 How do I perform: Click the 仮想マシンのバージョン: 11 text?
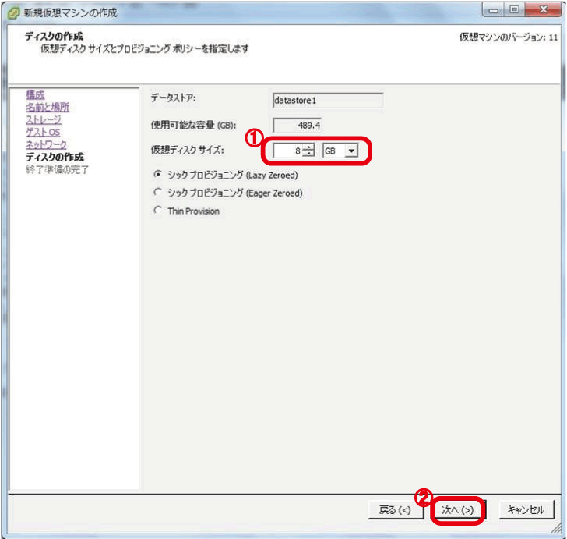click(x=509, y=37)
